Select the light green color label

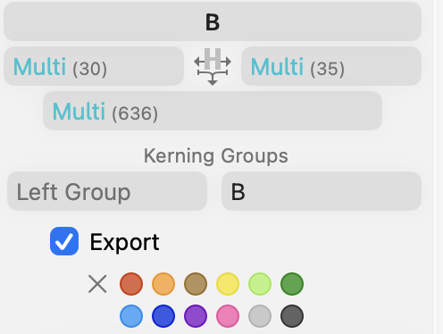[260, 284]
